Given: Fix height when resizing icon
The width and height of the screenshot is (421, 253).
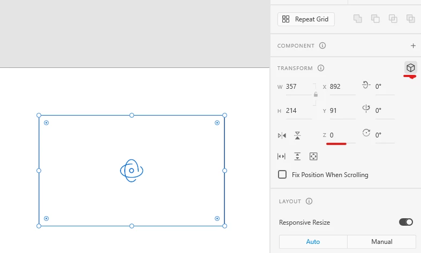Looking at the screenshot, I should click(297, 156).
